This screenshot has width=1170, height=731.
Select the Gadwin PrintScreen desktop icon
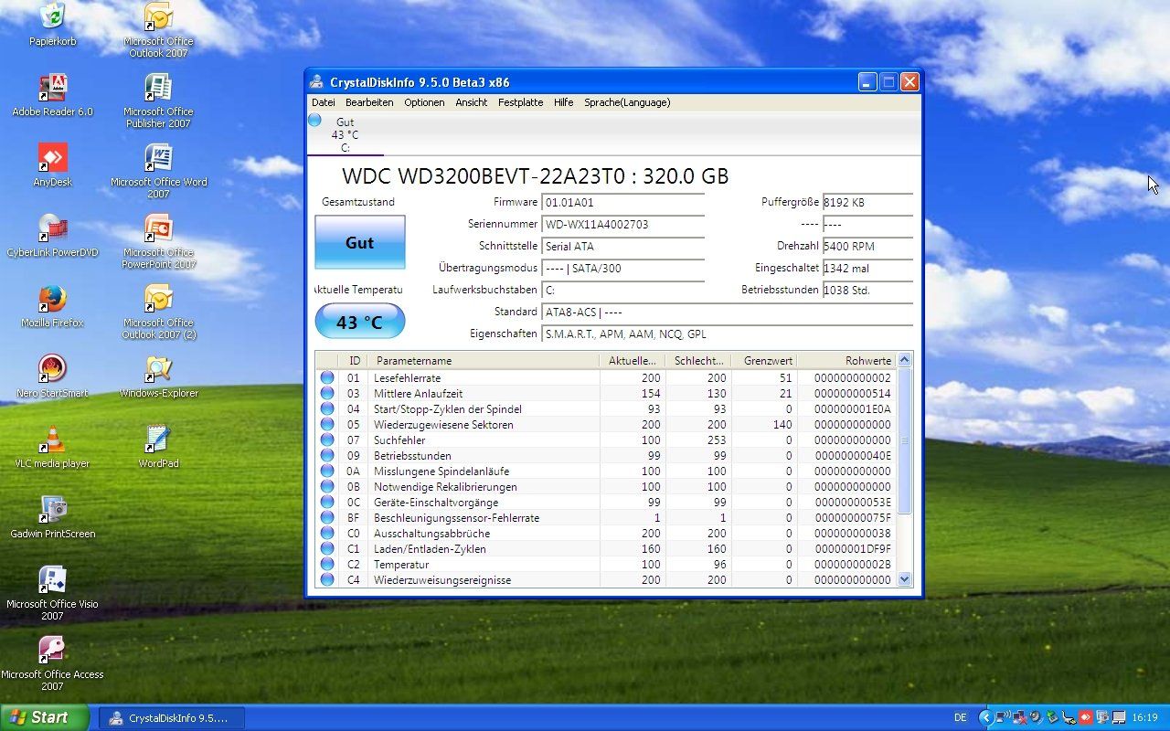pyautogui.click(x=52, y=517)
